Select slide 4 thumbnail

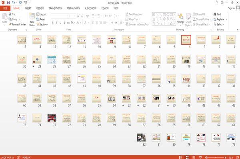[186, 40]
